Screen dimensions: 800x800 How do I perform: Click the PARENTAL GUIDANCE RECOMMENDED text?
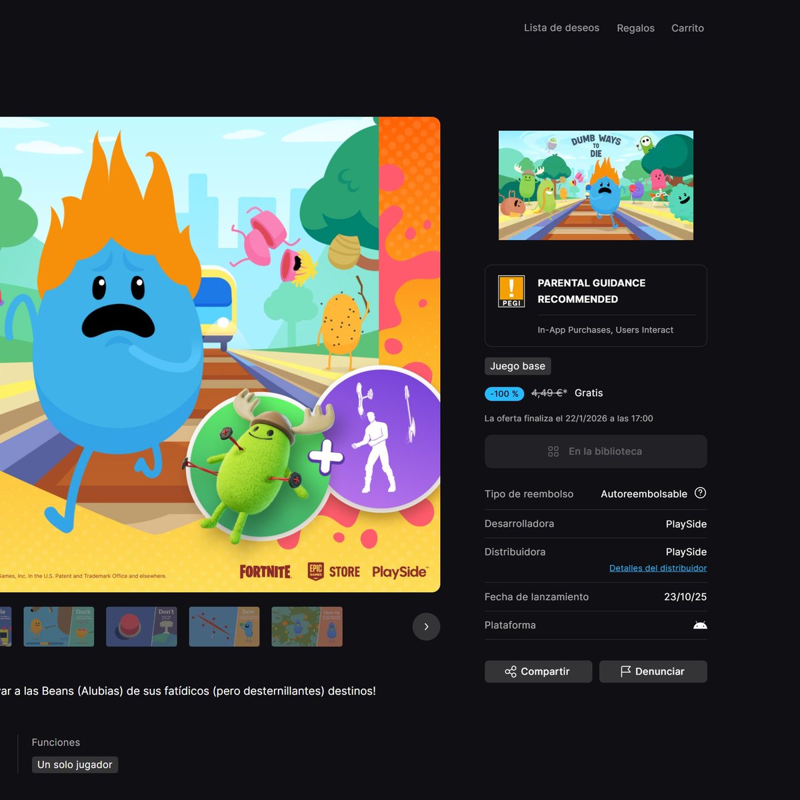click(591, 291)
